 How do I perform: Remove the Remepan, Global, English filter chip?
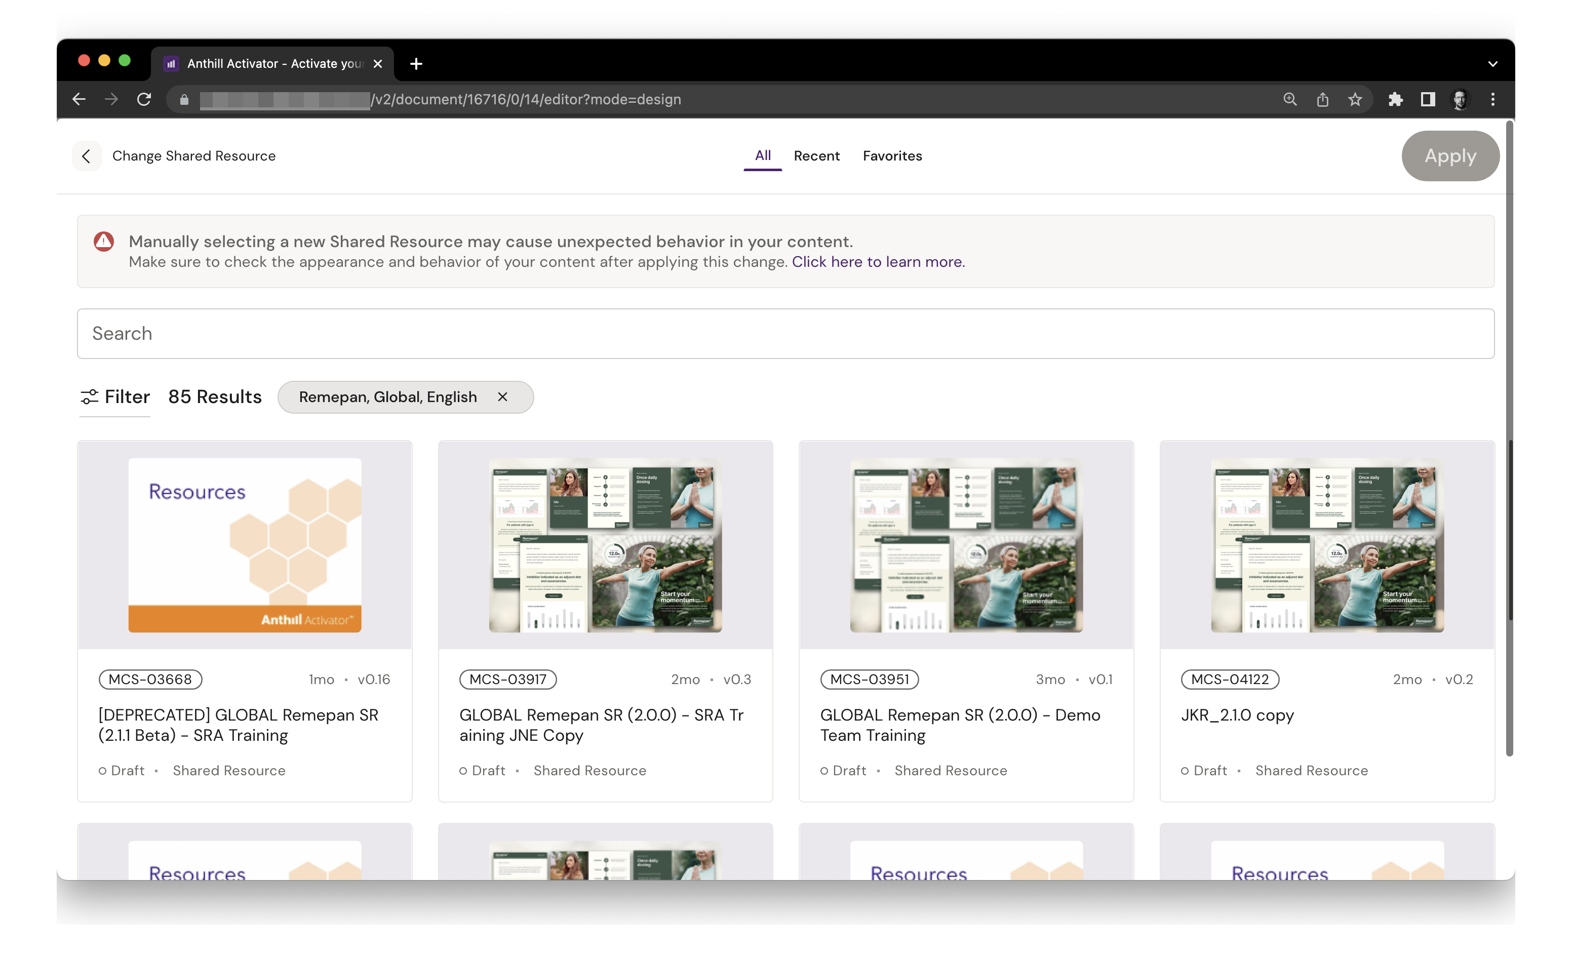pyautogui.click(x=503, y=397)
